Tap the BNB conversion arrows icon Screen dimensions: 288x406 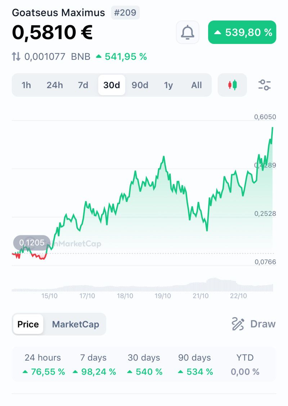click(x=16, y=57)
